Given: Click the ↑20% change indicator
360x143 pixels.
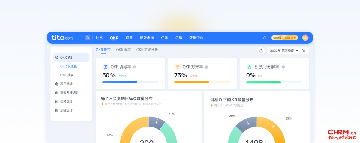Looking at the screenshot, I should click(x=123, y=76).
